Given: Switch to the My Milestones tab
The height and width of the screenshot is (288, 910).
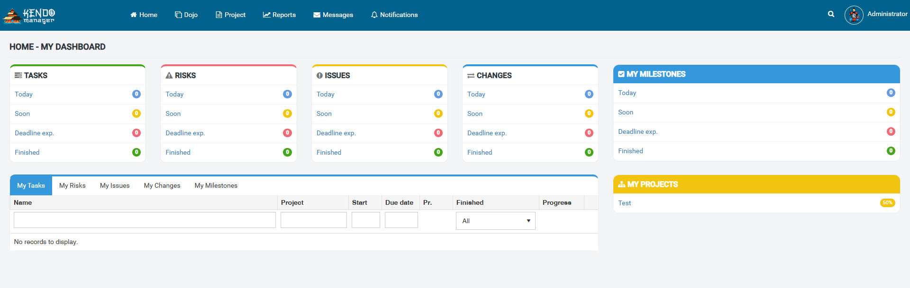Looking at the screenshot, I should point(216,185).
